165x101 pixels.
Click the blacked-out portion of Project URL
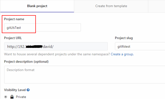[x=34, y=47]
